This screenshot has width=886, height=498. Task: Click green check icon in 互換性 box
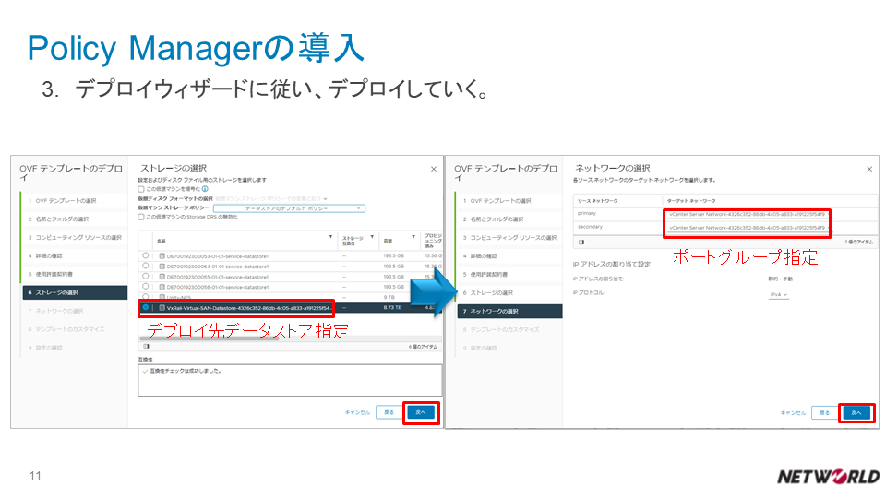point(145,371)
